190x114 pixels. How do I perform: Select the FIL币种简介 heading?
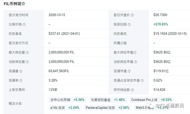pyautogui.click(x=14, y=4)
